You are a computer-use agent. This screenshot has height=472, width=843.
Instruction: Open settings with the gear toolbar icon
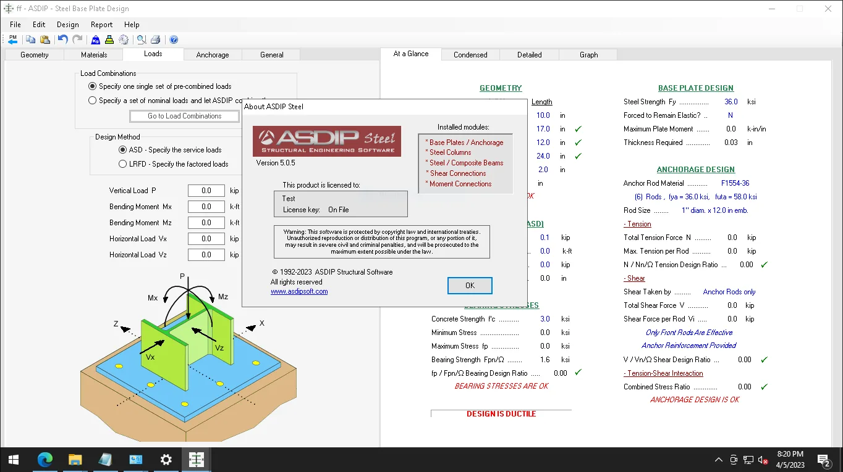tap(124, 39)
